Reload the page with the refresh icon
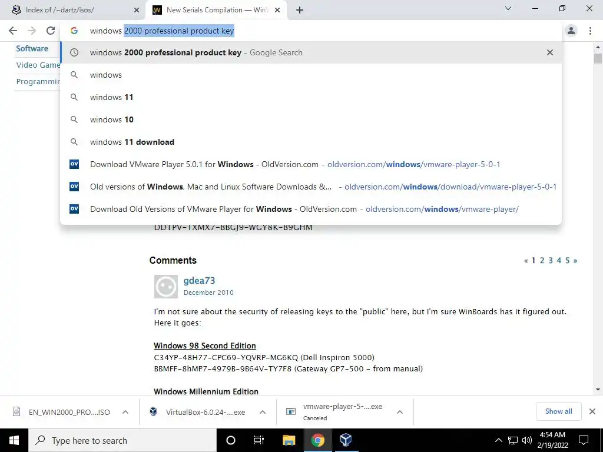Image resolution: width=603 pixels, height=452 pixels. pyautogui.click(x=51, y=31)
